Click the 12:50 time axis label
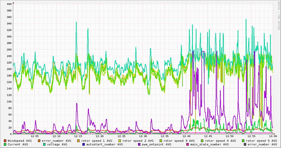 tap(230, 136)
